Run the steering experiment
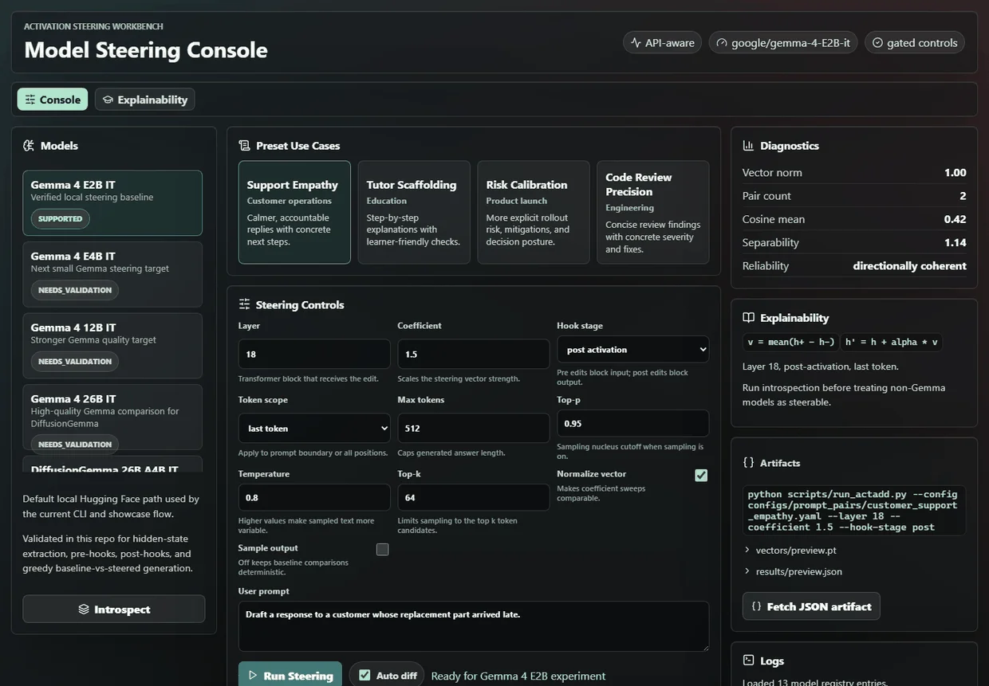989x686 pixels. pos(290,675)
